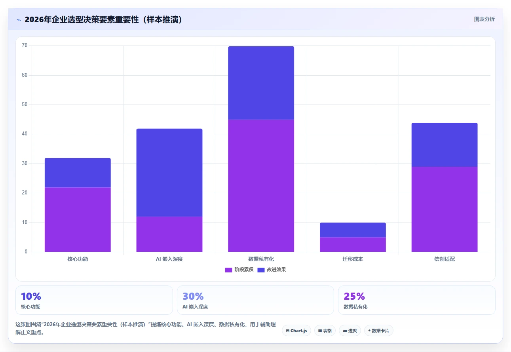Viewport: 511px width, 352px height.
Task: Open the 30% AI 嵌入深度 data card
Action: 255,300
